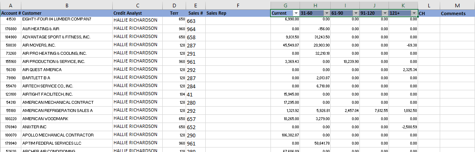This screenshot has height=152, width=475.
Task: Select the EIGHTY-FOUR 84 LUMBER customer cell
Action: [x=67, y=21]
